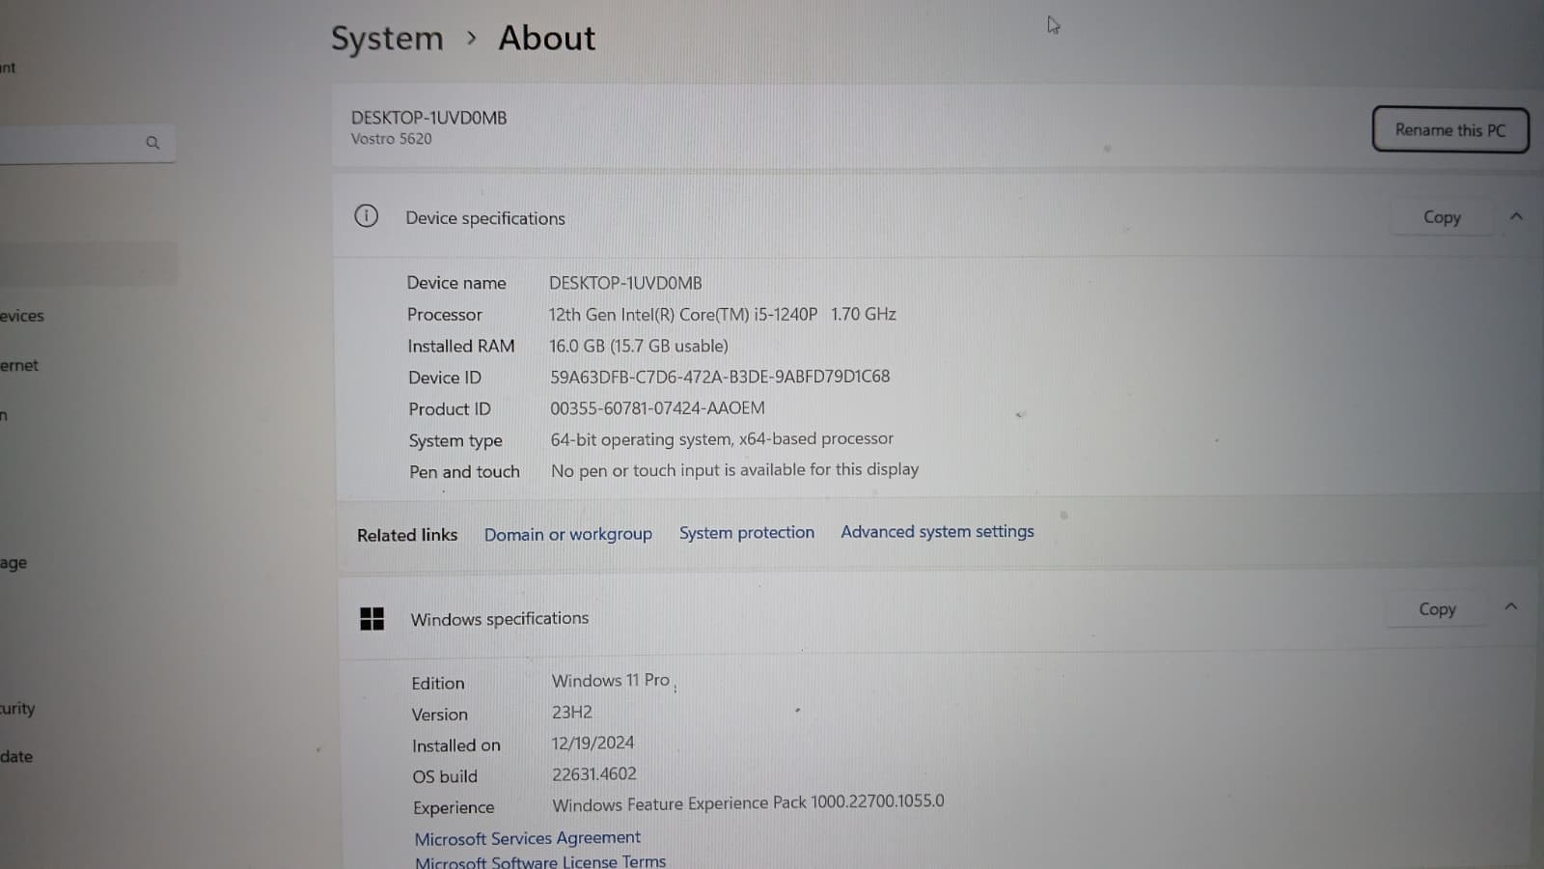
Task: Select the 64-bit operating system text
Action: click(x=722, y=439)
